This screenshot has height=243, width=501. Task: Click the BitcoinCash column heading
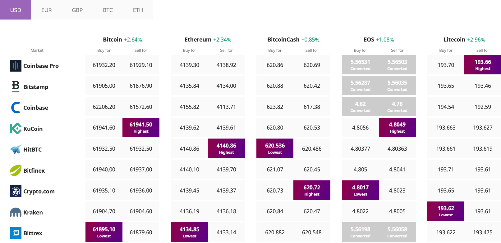click(x=283, y=39)
